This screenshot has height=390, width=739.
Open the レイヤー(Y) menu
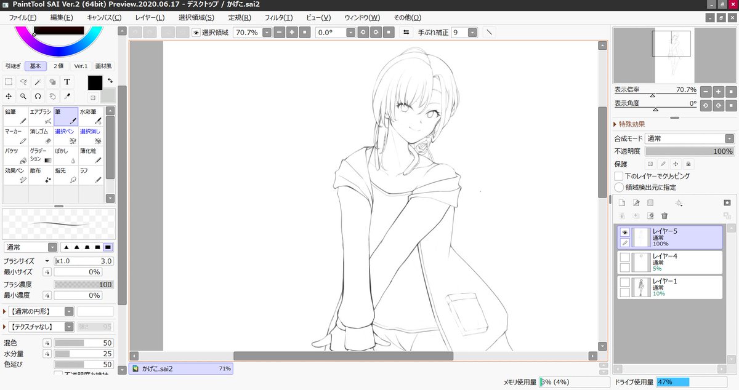pos(150,17)
